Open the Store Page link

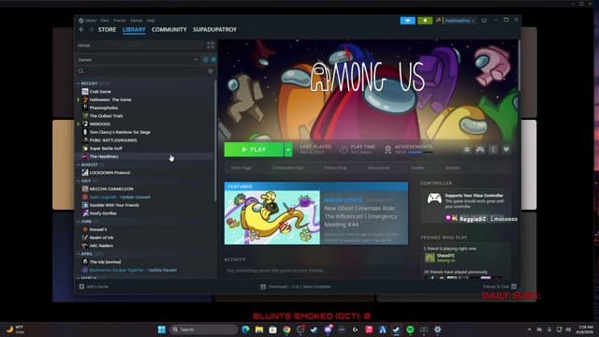click(241, 168)
